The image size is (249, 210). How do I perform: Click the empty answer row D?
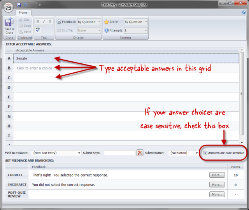126,87
